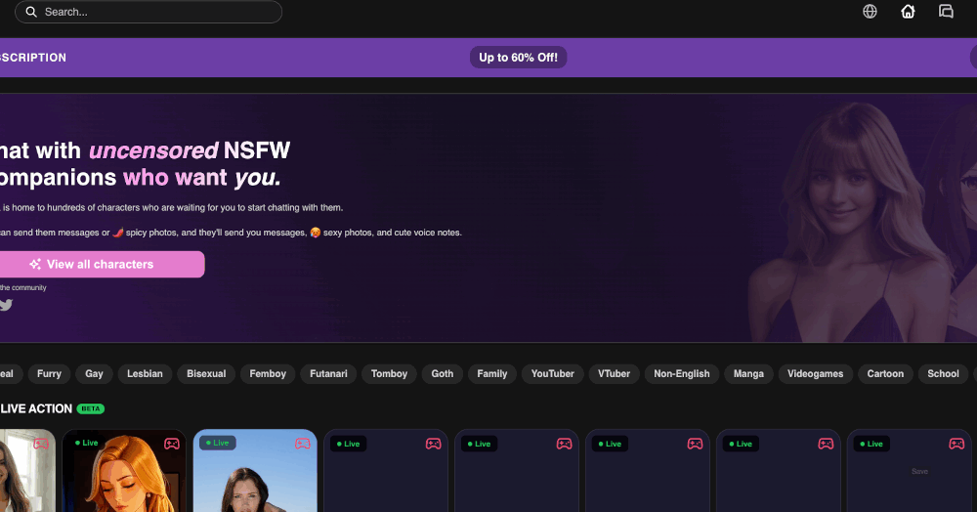
Task: Click Live badge on beach photo card
Action: [218, 443]
